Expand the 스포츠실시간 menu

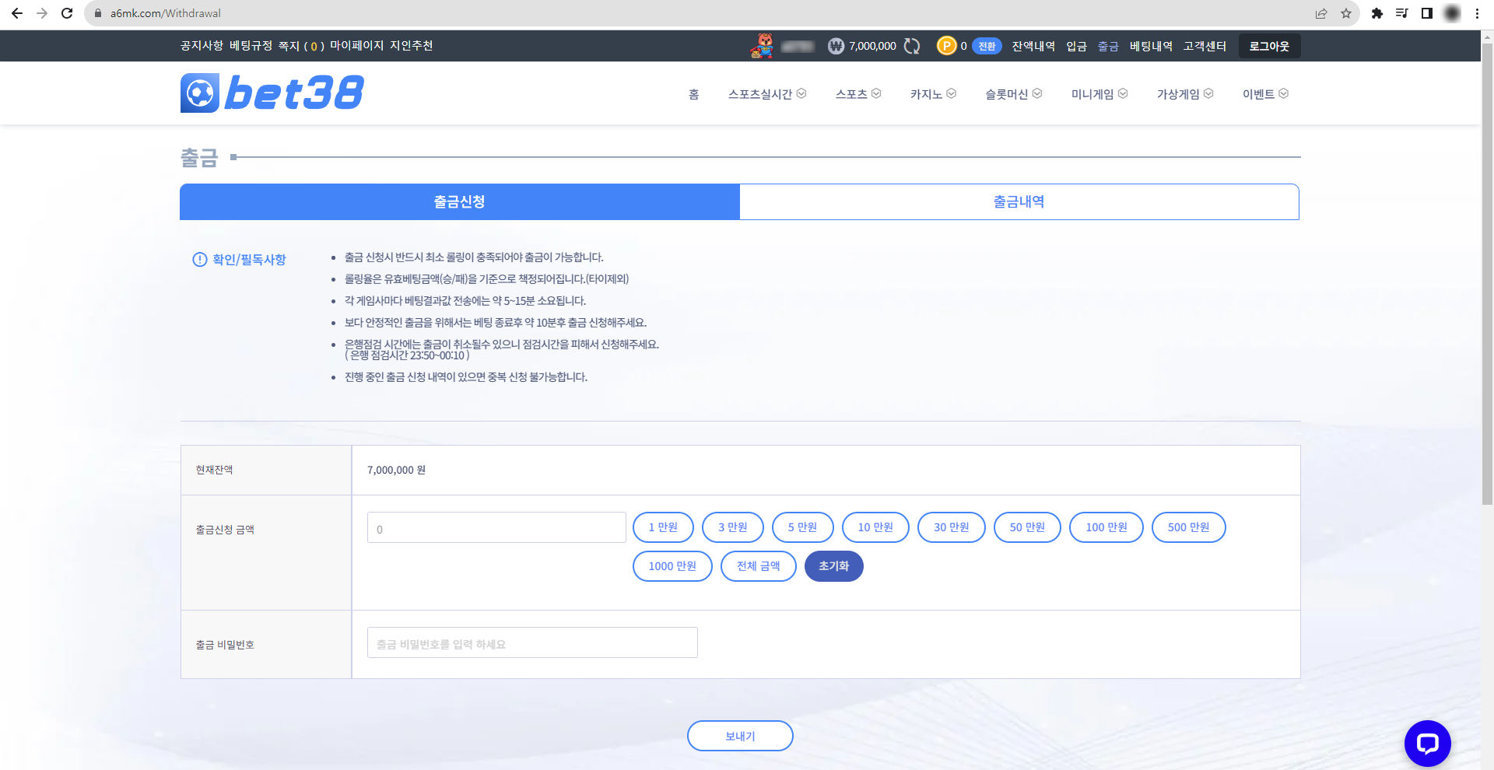[767, 94]
